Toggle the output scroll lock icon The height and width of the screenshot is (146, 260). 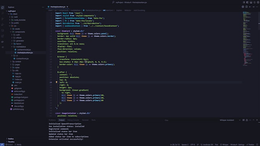[x=247, y=120]
